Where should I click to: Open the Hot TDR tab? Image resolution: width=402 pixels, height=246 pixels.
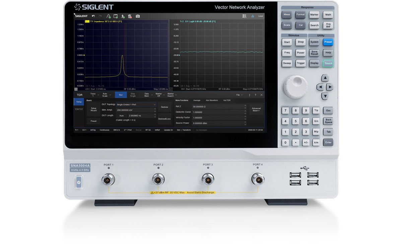(227, 100)
